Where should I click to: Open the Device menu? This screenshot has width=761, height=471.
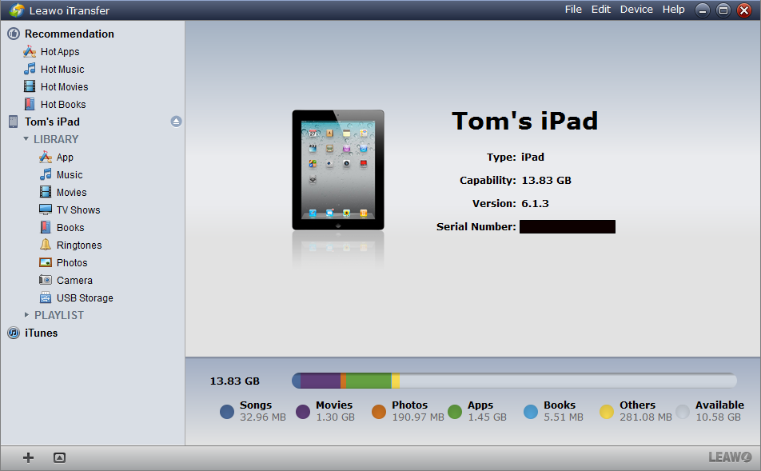[x=636, y=10]
